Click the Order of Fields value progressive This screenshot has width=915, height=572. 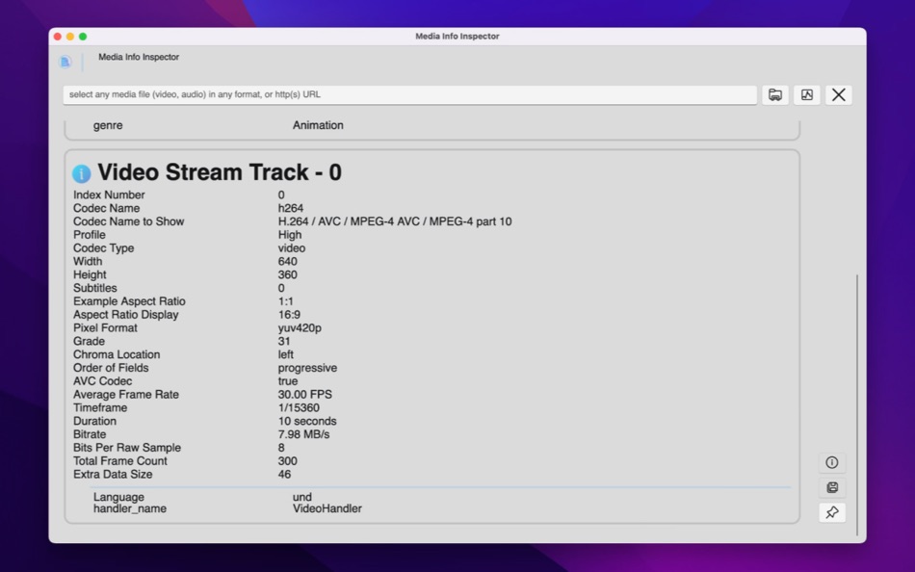coord(307,368)
